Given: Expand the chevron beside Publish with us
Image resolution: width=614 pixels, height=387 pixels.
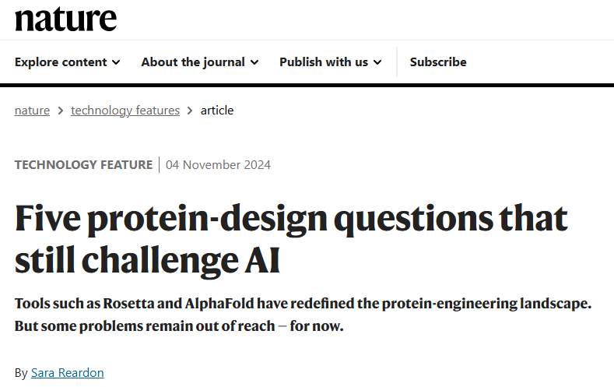Looking at the screenshot, I should click(x=377, y=62).
